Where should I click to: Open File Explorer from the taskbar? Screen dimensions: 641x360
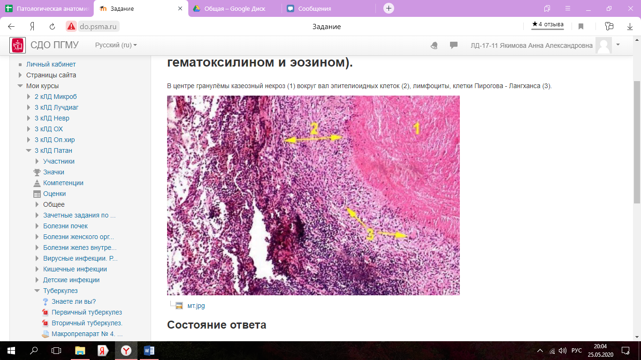click(x=80, y=350)
